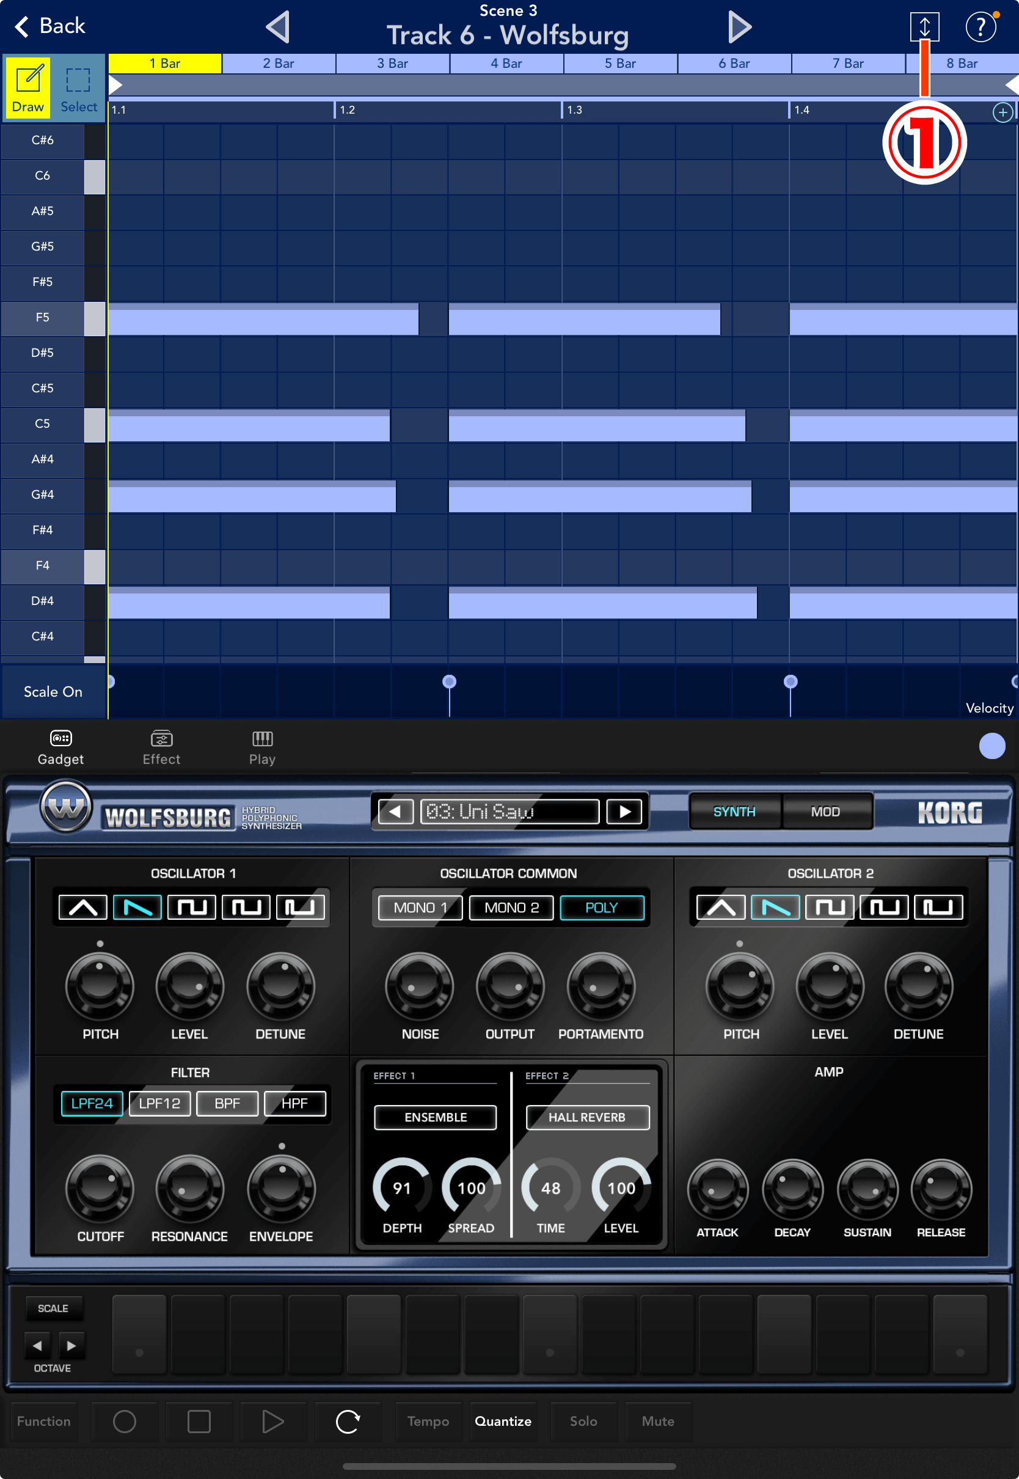Select HPF filter type
The width and height of the screenshot is (1019, 1479).
click(294, 1103)
